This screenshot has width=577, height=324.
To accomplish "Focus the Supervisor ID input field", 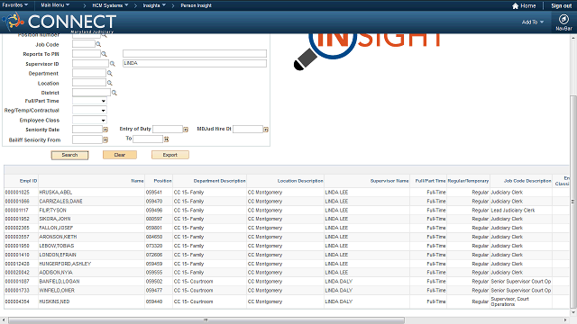I will click(90, 64).
